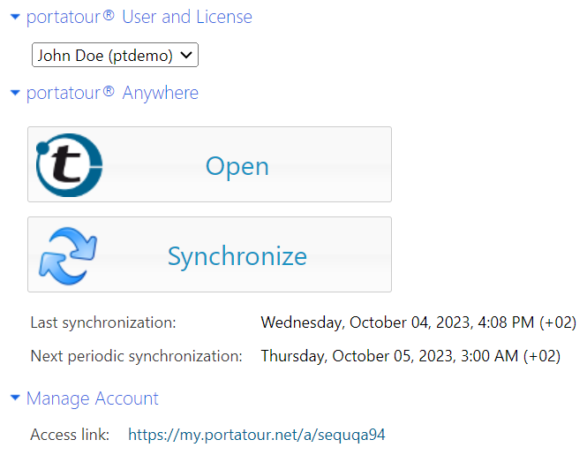The image size is (587, 455).
Task: Collapse the portatour User and License section
Action: [15, 17]
